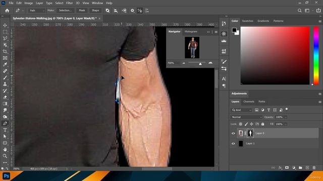The image size is (323, 181).
Task: Open the Fill dropdown arrow
Action: (x=286, y=124)
